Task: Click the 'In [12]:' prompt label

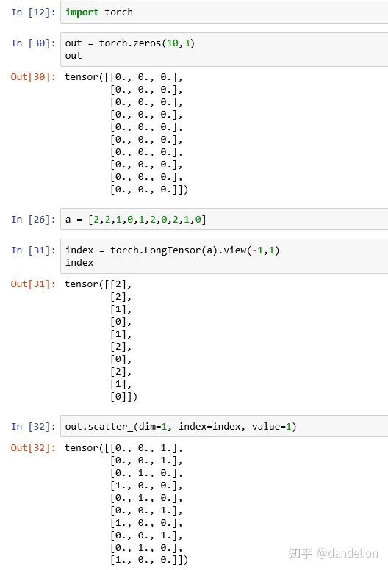Action: click(33, 12)
